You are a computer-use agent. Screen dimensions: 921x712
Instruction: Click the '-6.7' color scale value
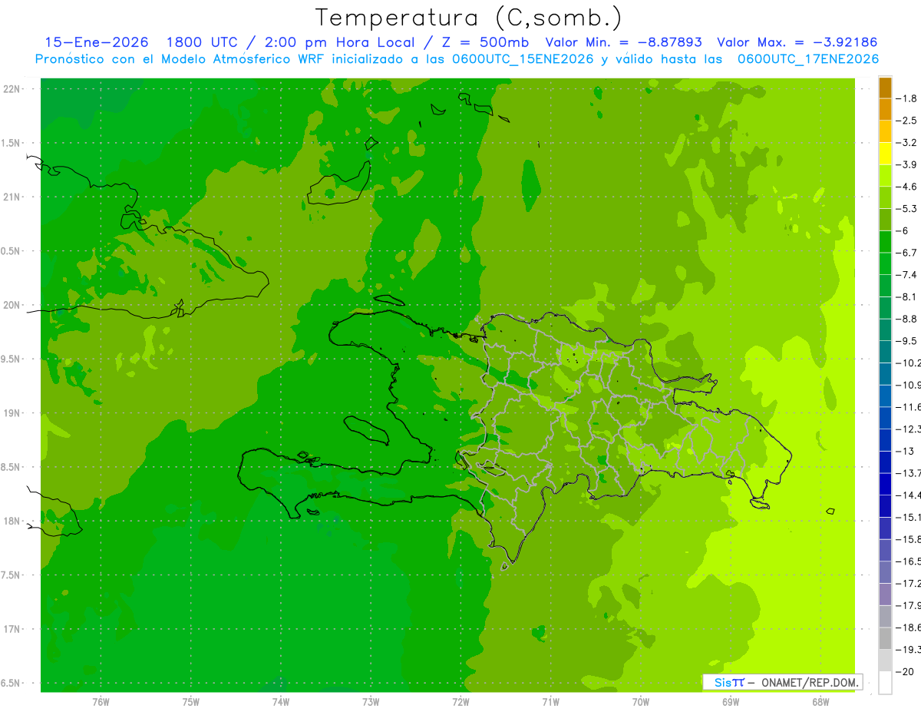pyautogui.click(x=908, y=253)
